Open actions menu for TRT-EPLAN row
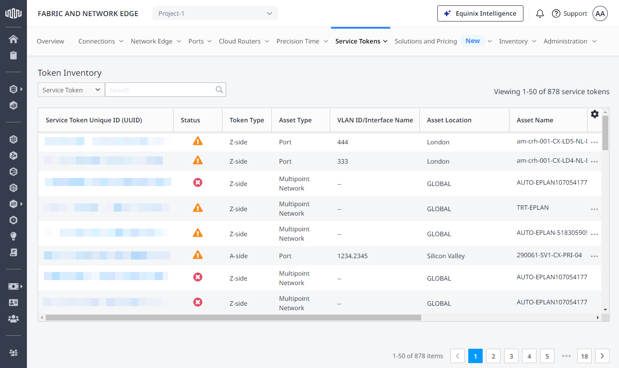The image size is (619, 368). [595, 209]
